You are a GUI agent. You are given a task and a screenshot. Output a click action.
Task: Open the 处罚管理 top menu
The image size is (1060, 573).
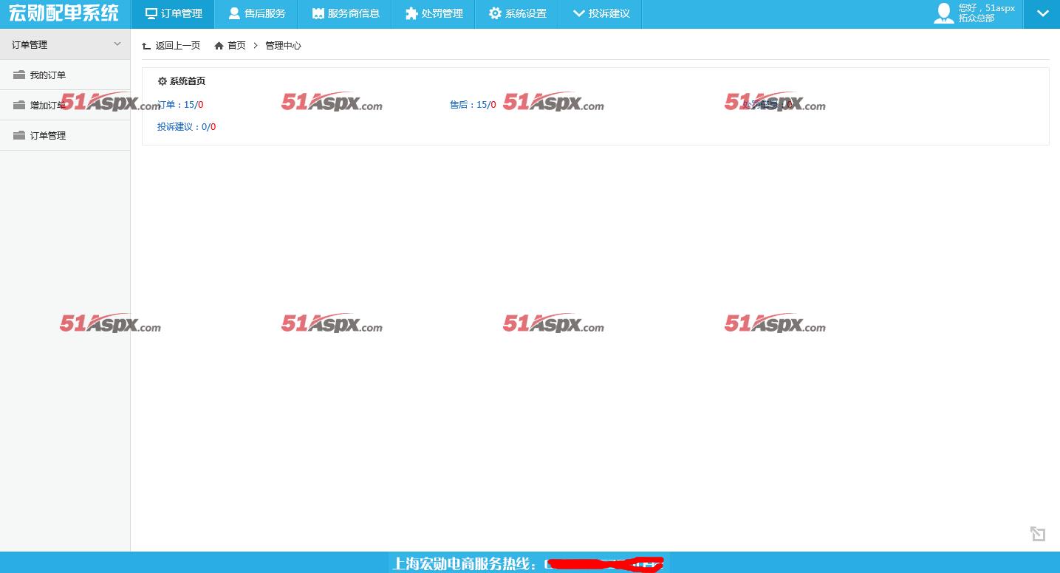(434, 13)
